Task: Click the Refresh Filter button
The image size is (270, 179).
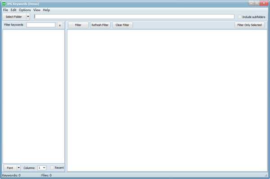Action: (x=100, y=25)
